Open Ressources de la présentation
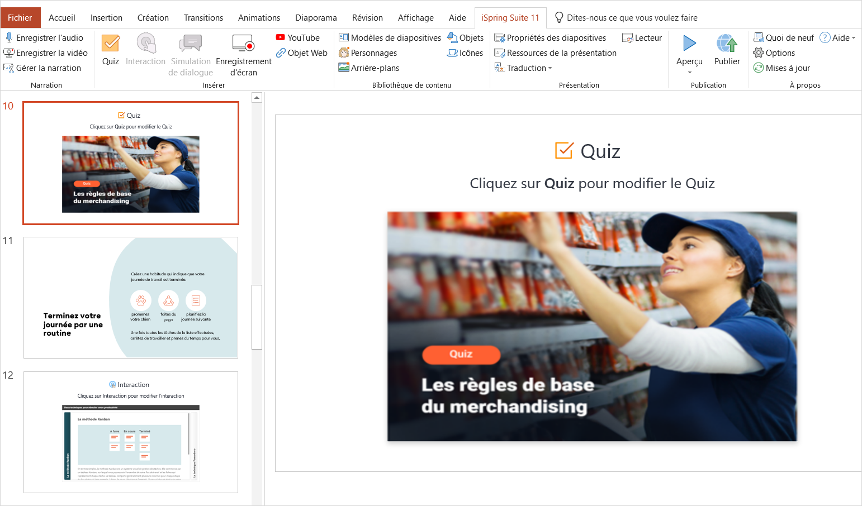862x506 pixels. 556,52
